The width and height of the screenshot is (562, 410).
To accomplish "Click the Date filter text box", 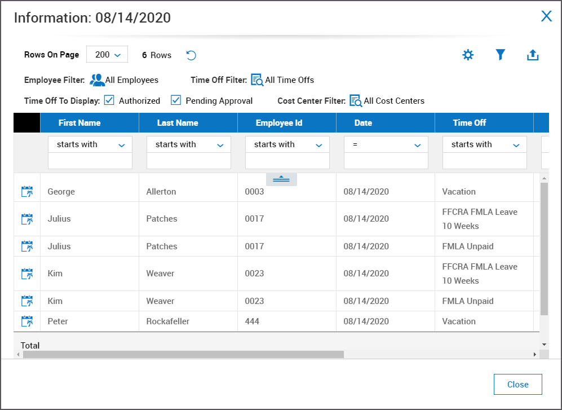I will 386,161.
